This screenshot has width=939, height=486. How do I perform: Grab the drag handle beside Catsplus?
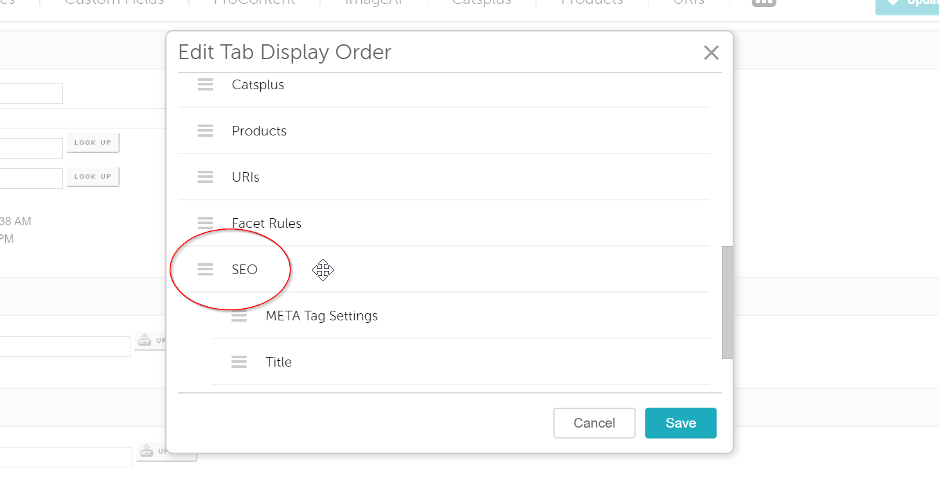[205, 85]
